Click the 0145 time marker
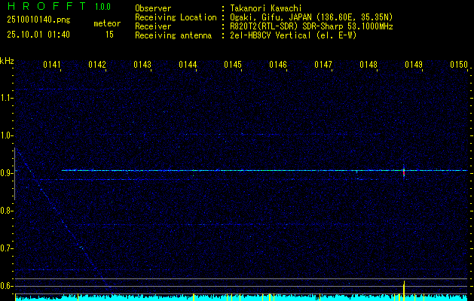474x301 pixels. [x=233, y=65]
